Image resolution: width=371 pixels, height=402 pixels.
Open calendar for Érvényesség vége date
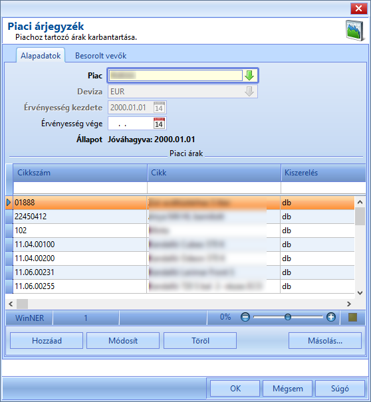(159, 124)
